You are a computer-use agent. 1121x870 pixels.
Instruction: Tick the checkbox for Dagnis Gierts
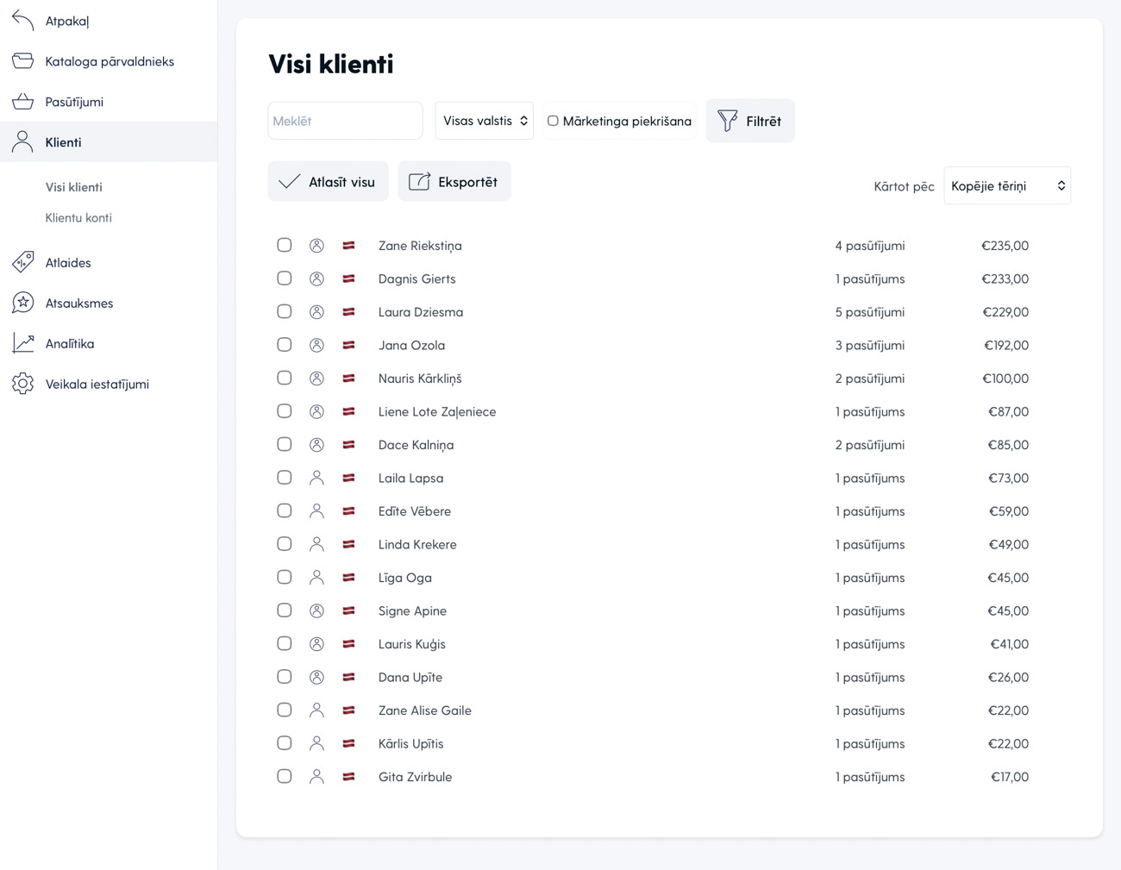[284, 279]
